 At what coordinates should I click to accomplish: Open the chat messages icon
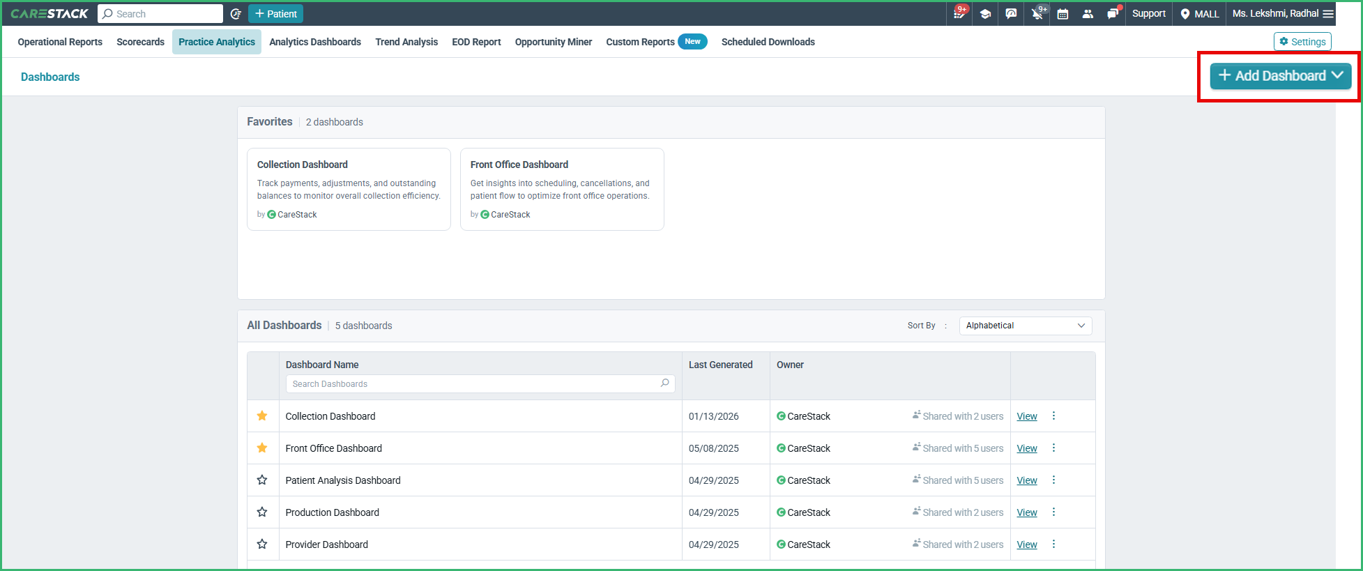tap(1113, 13)
